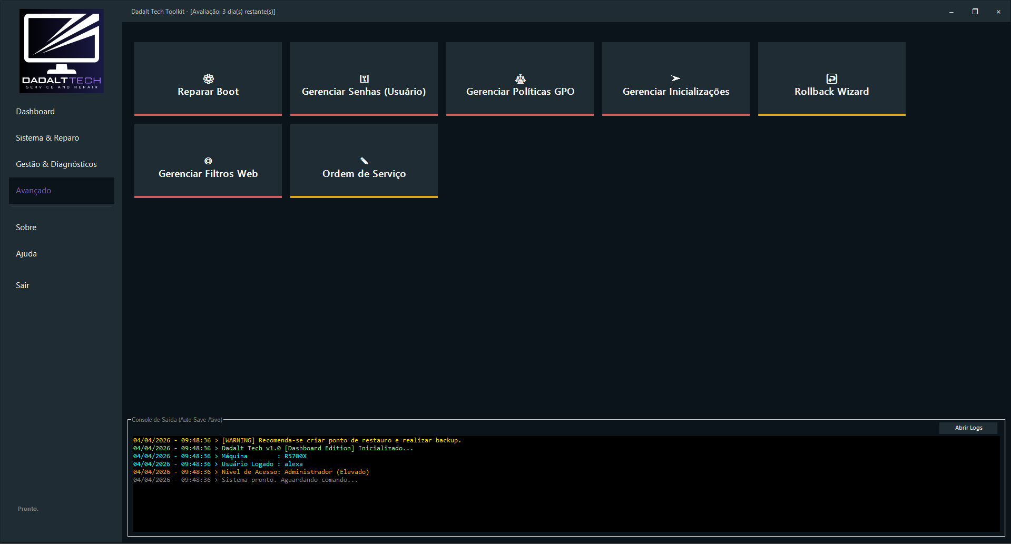Minimize the Dadalt Tech Toolkit window
The width and height of the screenshot is (1011, 544).
point(951,12)
